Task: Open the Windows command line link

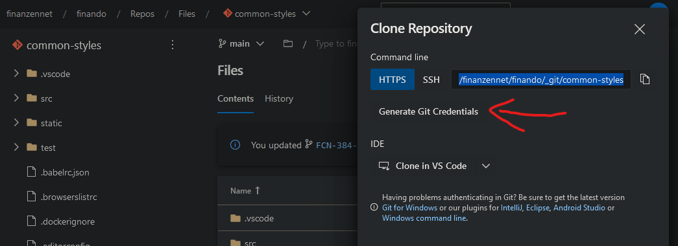Action: (424, 218)
